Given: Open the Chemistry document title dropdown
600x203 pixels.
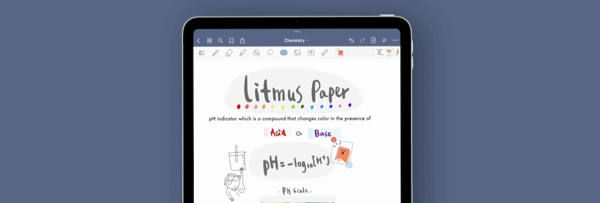Looking at the screenshot, I should [x=296, y=41].
